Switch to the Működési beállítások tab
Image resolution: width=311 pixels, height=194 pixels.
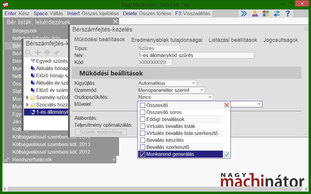pyautogui.click(x=100, y=39)
